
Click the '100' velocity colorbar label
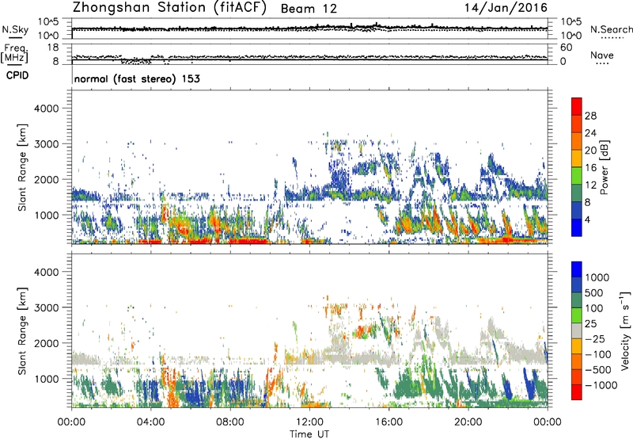click(x=594, y=308)
